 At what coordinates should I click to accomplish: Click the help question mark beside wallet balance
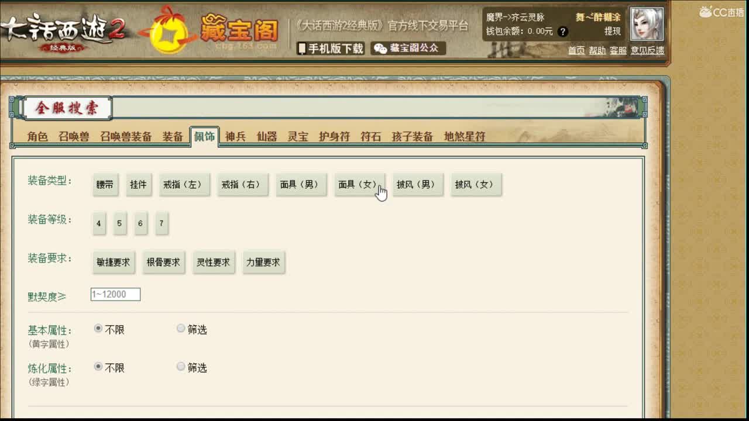(563, 32)
